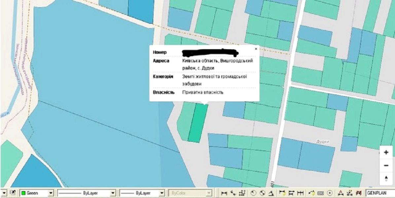Expand the first ByLayer linetype dropdown

click(x=113, y=193)
